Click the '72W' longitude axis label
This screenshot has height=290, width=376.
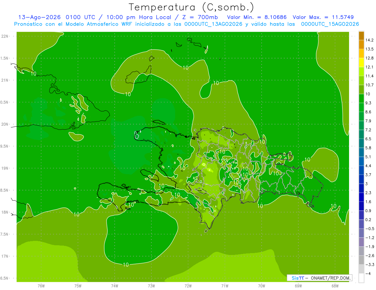tap(188, 286)
